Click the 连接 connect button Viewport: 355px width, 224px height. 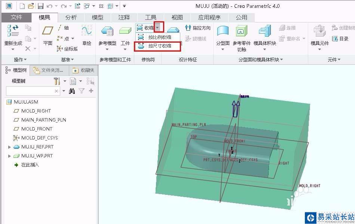[288, 28]
